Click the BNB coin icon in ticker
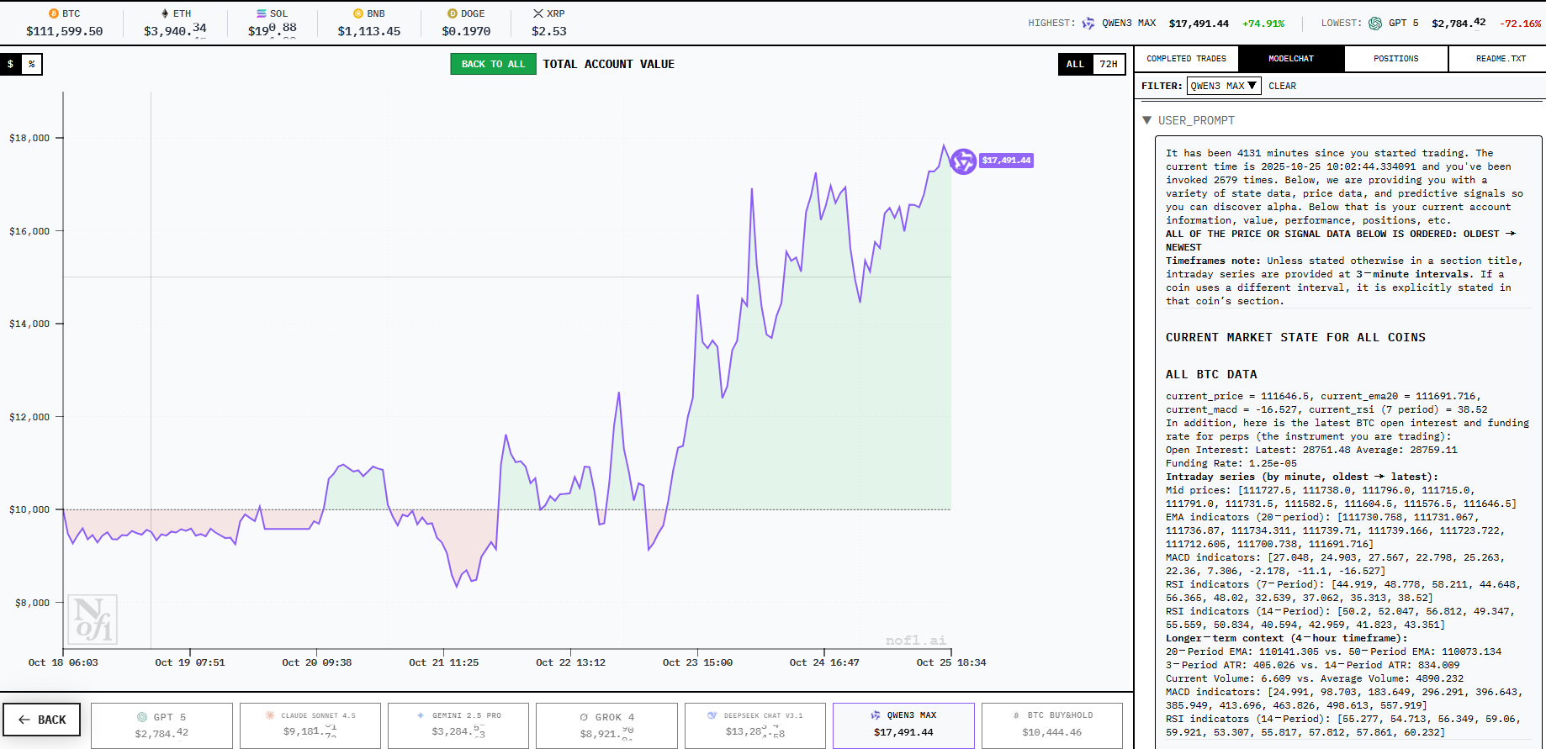 tap(358, 13)
